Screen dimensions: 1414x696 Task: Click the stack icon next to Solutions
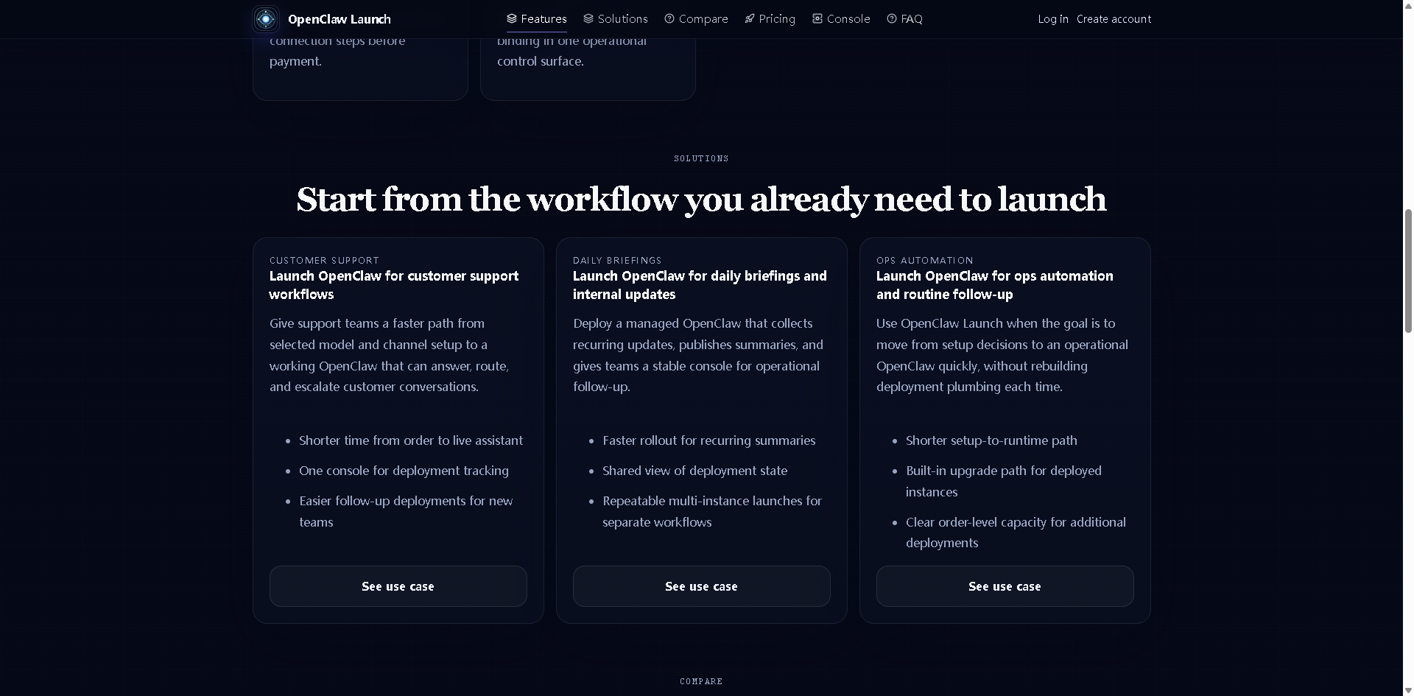(588, 18)
